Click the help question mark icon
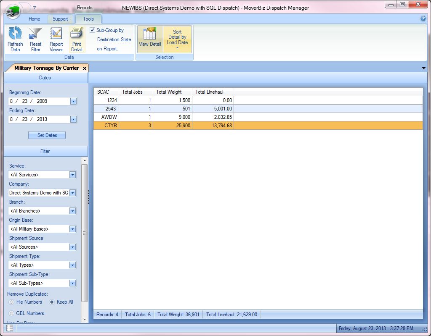Screen dimensions: 431x336 click(x=423, y=19)
